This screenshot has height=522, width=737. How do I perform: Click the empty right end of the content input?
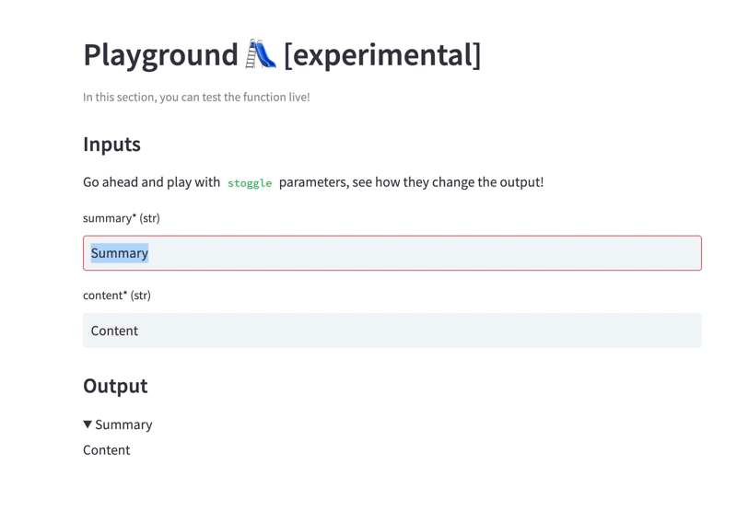point(645,331)
